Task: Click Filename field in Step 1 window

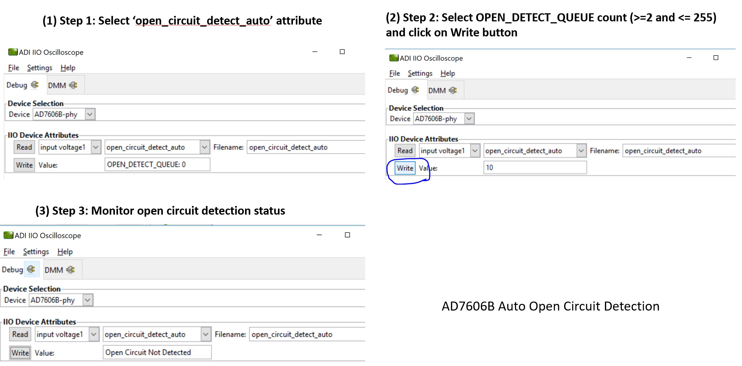Action: click(x=306, y=147)
